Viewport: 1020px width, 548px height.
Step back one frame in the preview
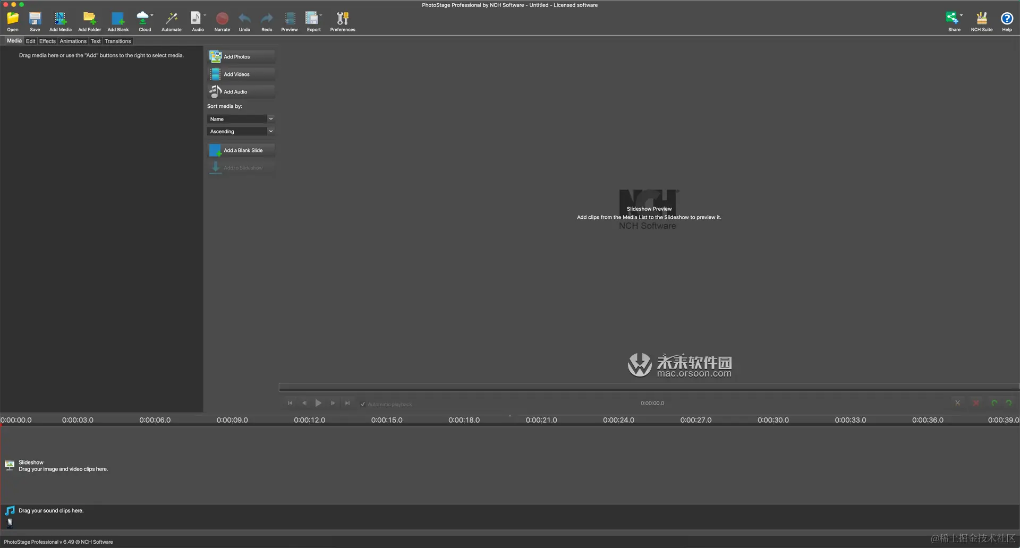tap(304, 403)
